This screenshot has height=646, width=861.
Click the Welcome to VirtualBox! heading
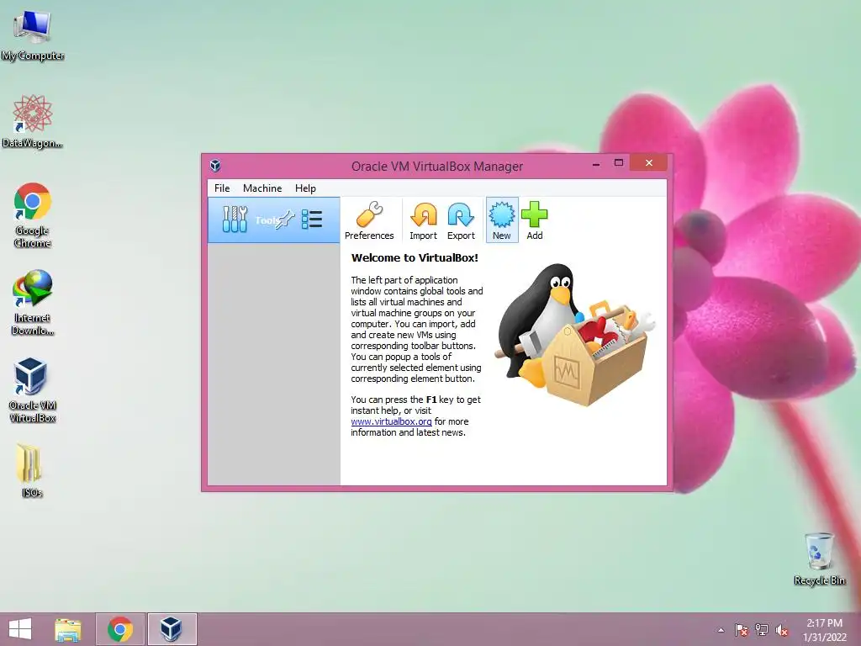[x=415, y=257]
